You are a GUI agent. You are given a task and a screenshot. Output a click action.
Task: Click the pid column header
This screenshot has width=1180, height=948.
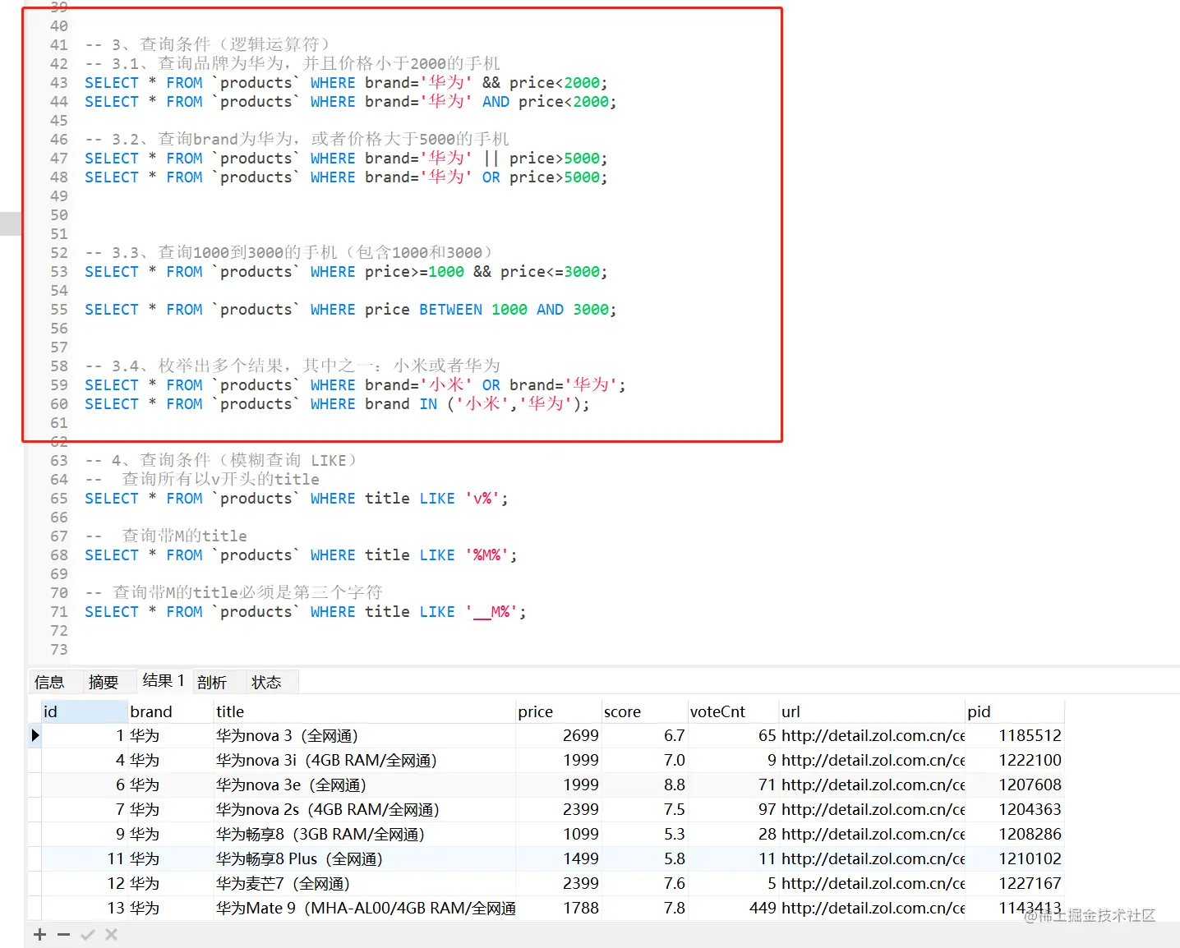click(1016, 711)
